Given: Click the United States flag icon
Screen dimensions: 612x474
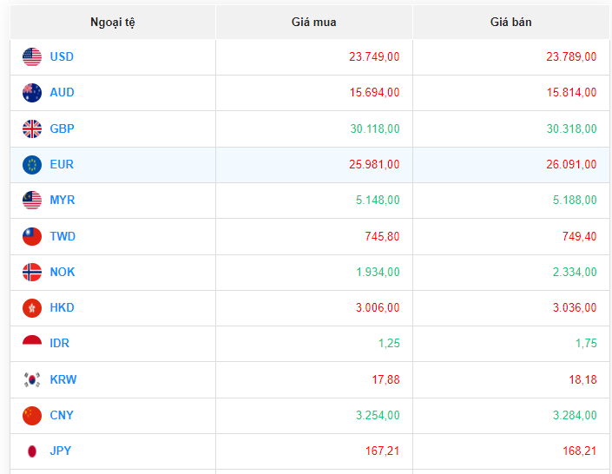Looking at the screenshot, I should (x=32, y=57).
